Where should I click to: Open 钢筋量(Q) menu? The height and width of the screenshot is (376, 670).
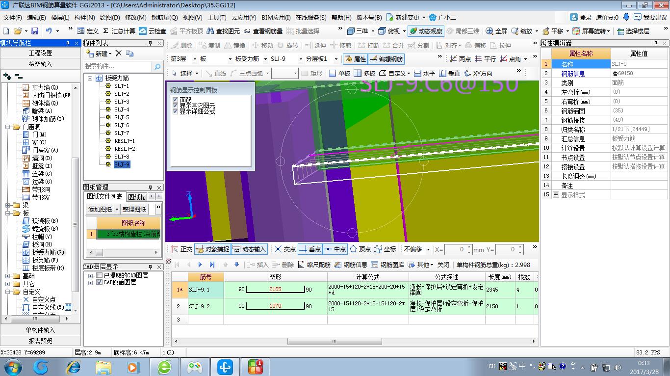pos(165,17)
